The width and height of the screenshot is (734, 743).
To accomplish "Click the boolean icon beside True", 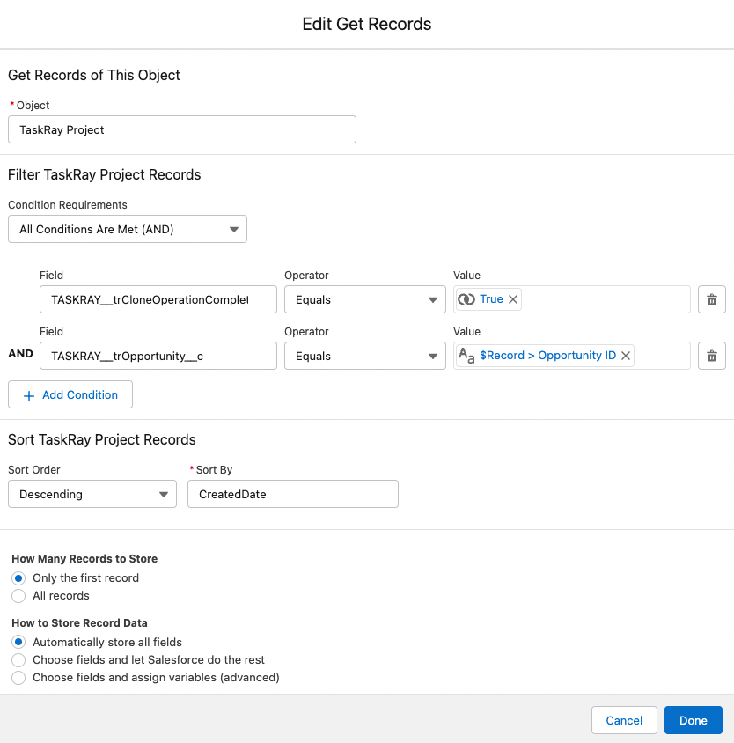I will 466,299.
